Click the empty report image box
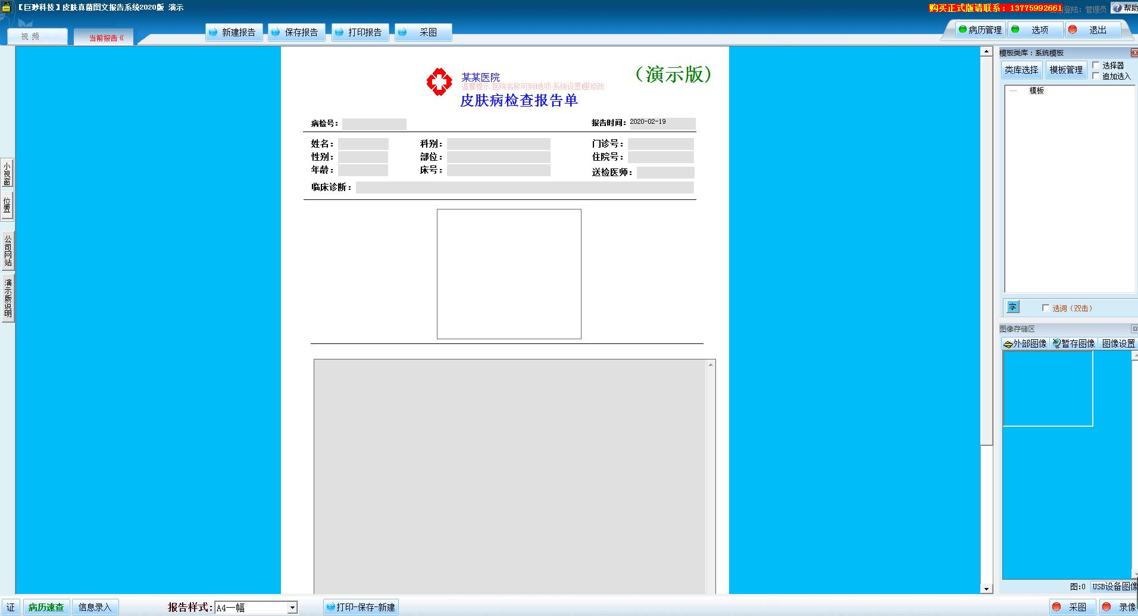The height and width of the screenshot is (616, 1138). tap(509, 274)
